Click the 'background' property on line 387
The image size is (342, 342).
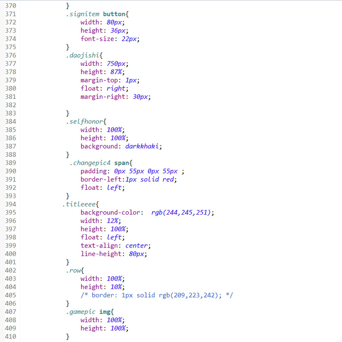coord(99,146)
